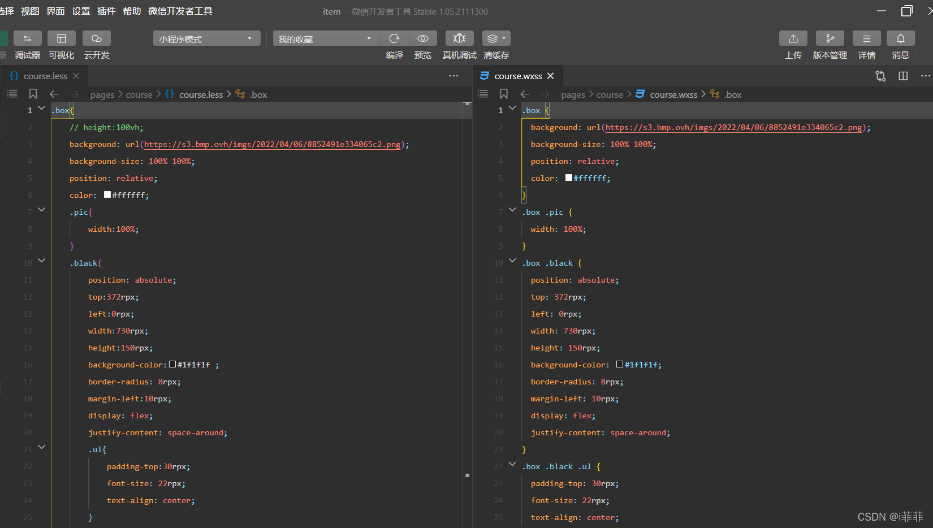Open more actions for right editor group
This screenshot has width=933, height=528.
(926, 76)
